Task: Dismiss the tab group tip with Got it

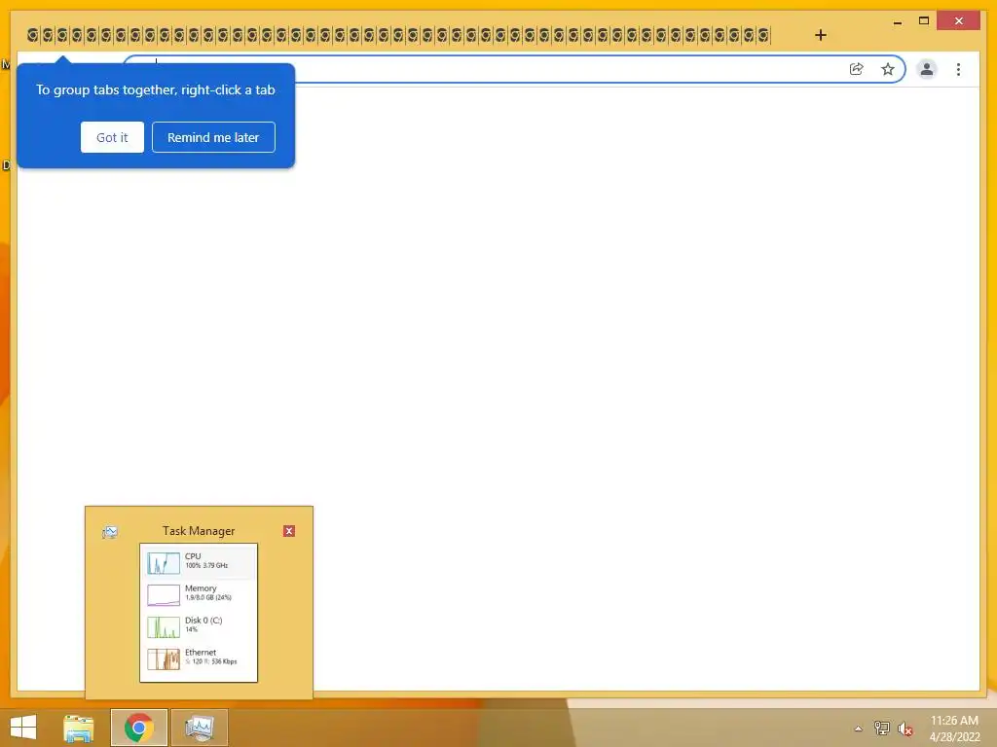Action: [112, 137]
